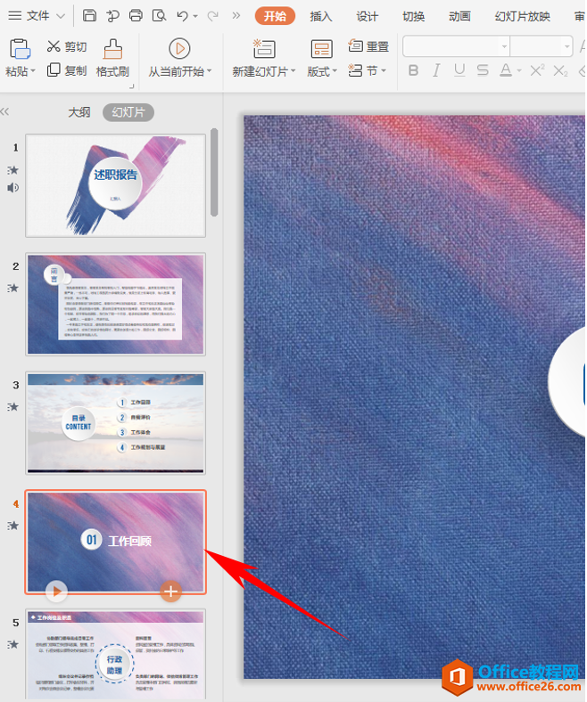Open 新建幻灯片 dropdown arrow

[293, 70]
